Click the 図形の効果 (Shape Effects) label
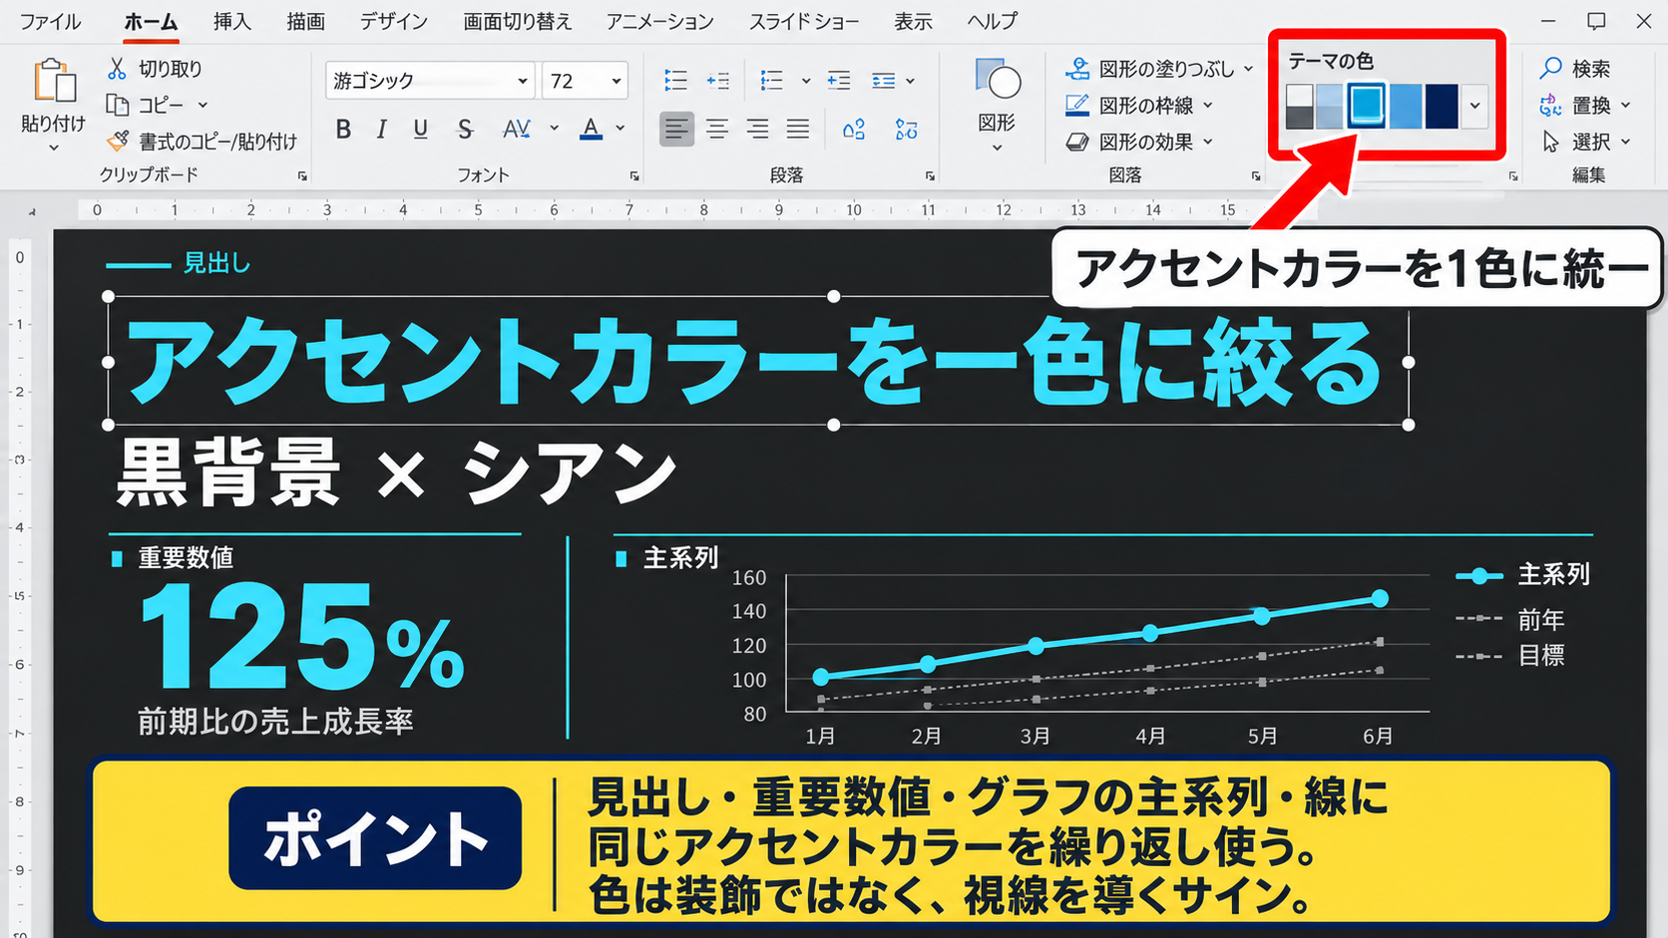 tap(1146, 142)
